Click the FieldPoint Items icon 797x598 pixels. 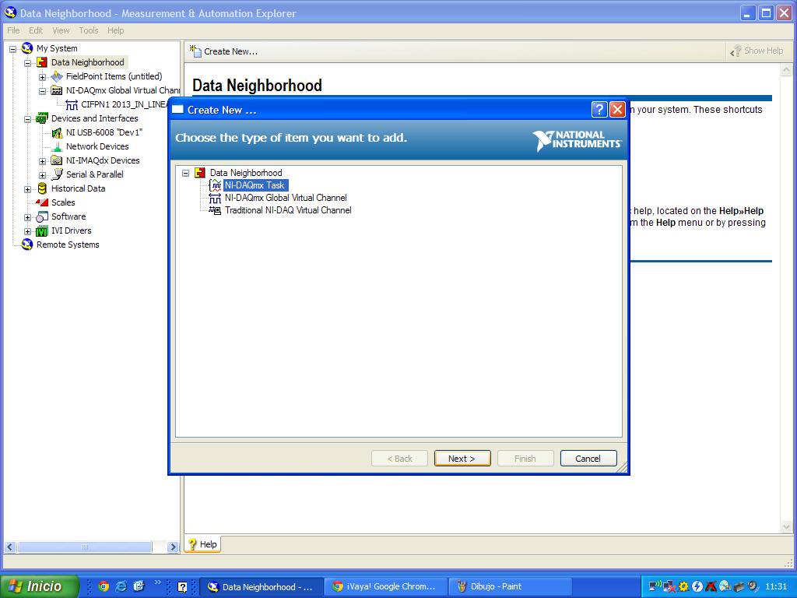[57, 76]
